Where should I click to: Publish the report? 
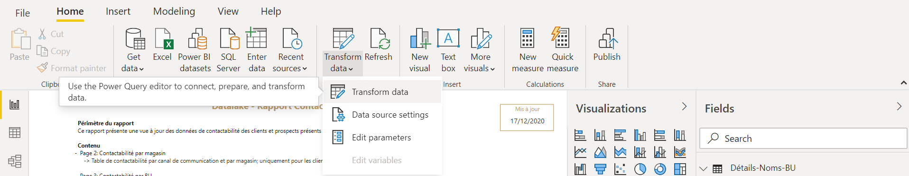click(607, 45)
